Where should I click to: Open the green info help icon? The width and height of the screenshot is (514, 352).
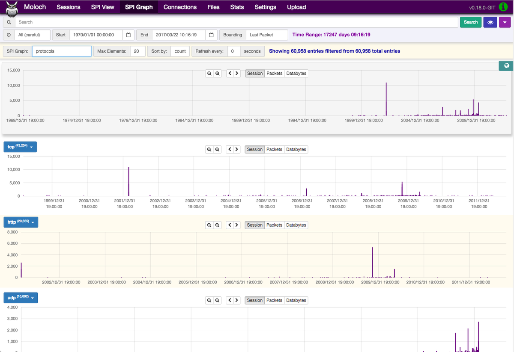[503, 7]
